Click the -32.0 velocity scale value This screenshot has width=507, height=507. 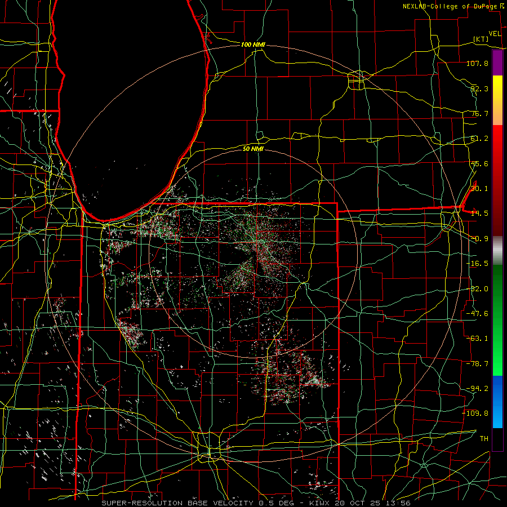point(477,289)
